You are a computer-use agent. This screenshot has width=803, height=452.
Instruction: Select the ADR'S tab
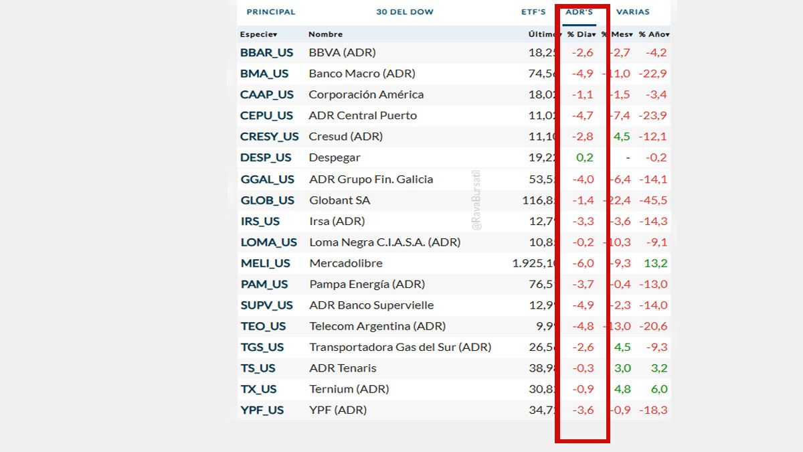click(x=579, y=11)
